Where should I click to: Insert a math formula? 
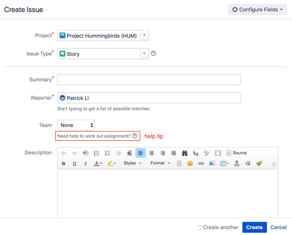pos(248,163)
